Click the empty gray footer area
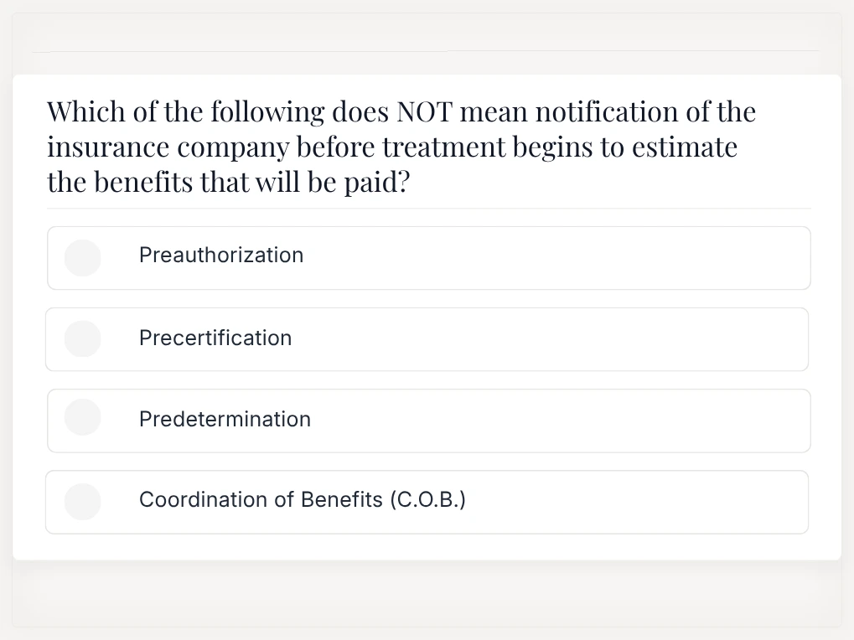Screen dimensions: 854x640 [427, 594]
